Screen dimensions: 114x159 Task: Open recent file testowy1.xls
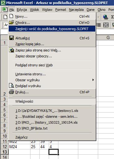[47, 111]
